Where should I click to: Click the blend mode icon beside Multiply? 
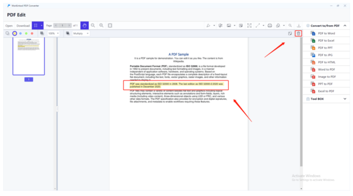(x=68, y=33)
